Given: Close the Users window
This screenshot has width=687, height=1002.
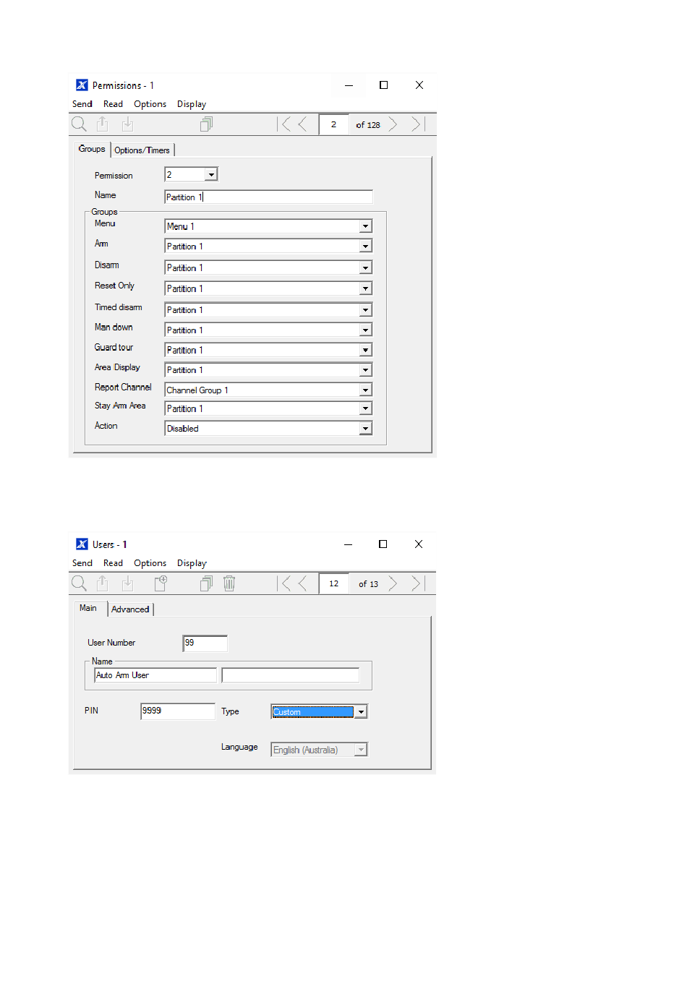Looking at the screenshot, I should [419, 544].
